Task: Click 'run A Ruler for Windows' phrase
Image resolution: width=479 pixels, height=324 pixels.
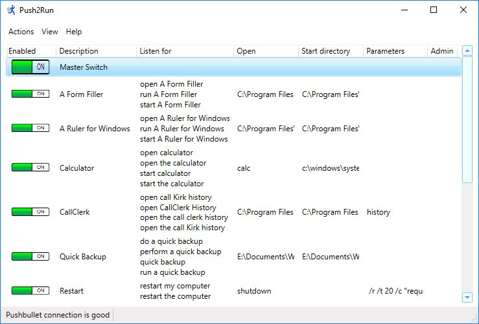Action: [x=181, y=128]
